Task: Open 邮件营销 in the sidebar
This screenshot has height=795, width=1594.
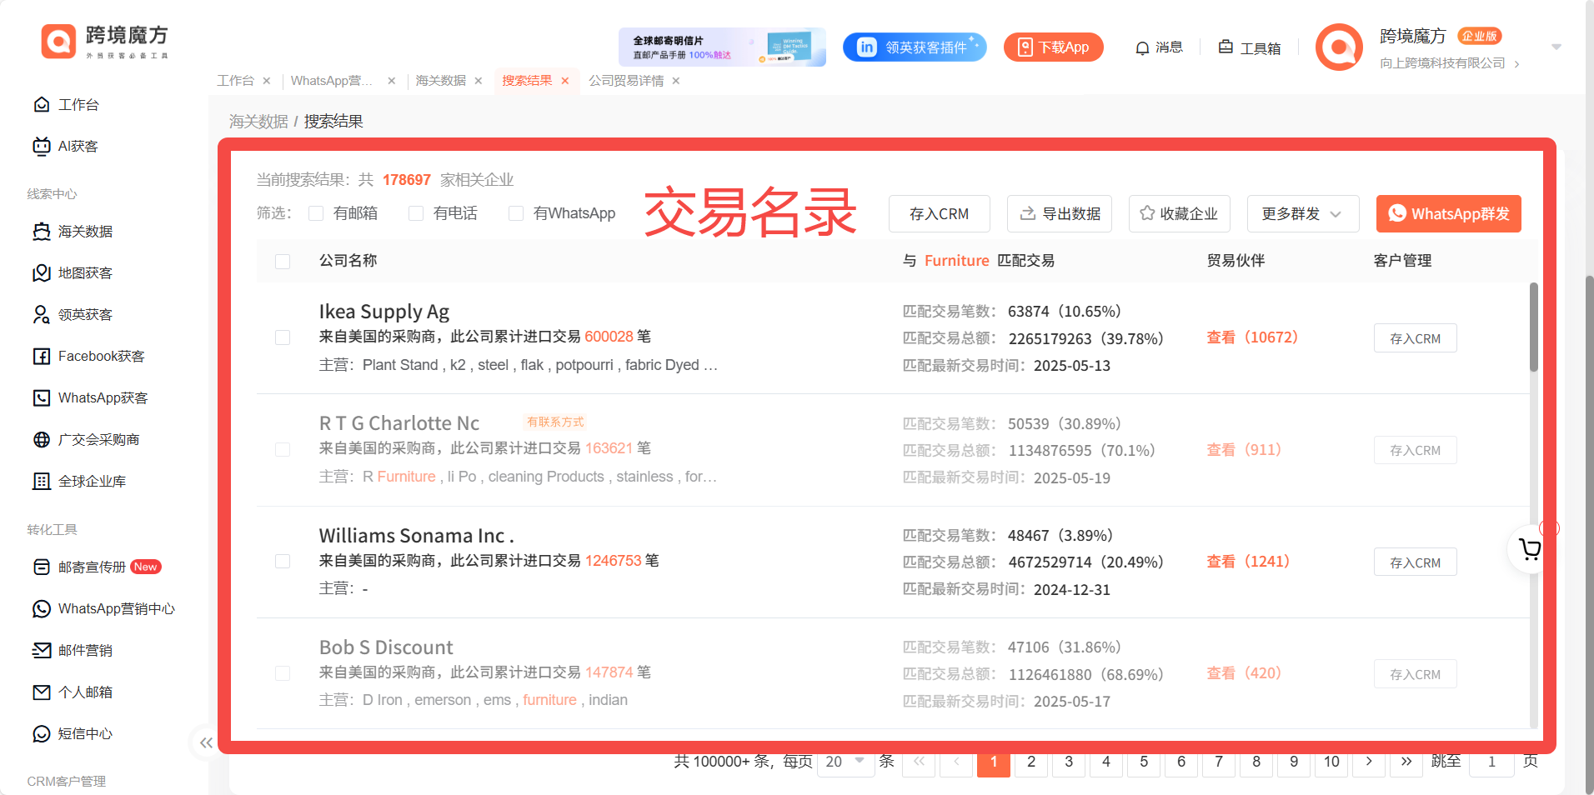Action: click(73, 651)
